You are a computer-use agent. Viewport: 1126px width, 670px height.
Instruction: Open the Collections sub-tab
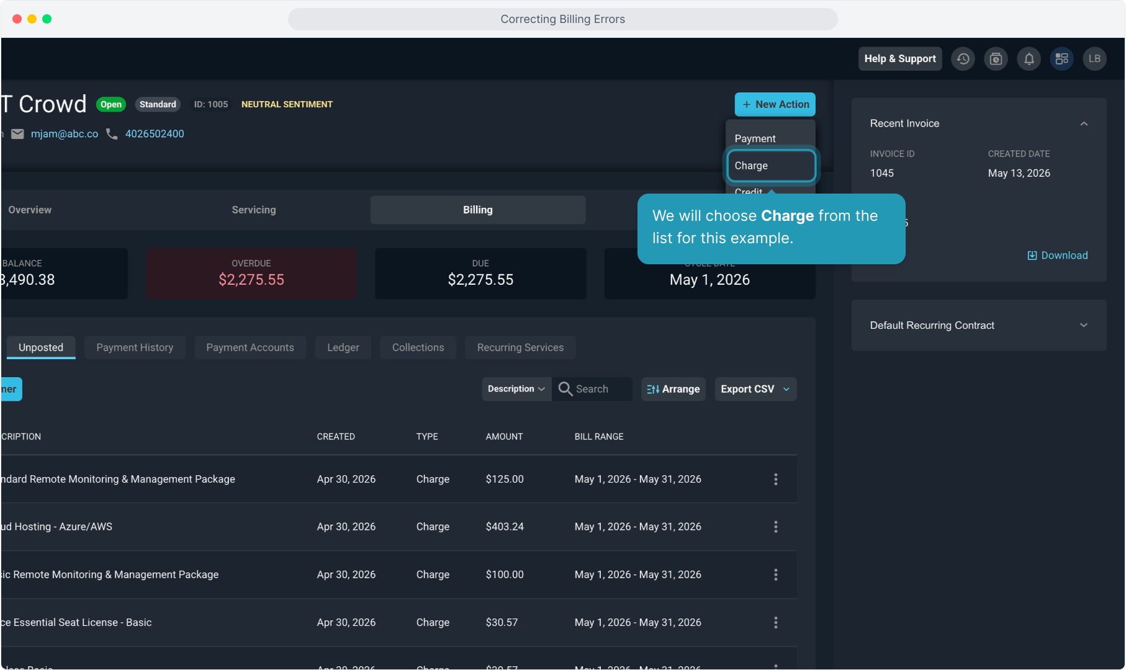[x=418, y=347]
